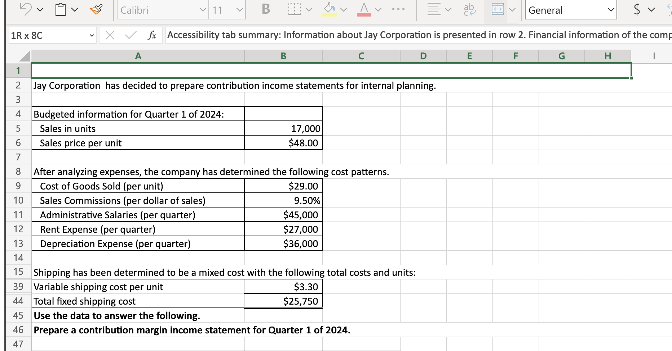Select column C header

(361, 56)
